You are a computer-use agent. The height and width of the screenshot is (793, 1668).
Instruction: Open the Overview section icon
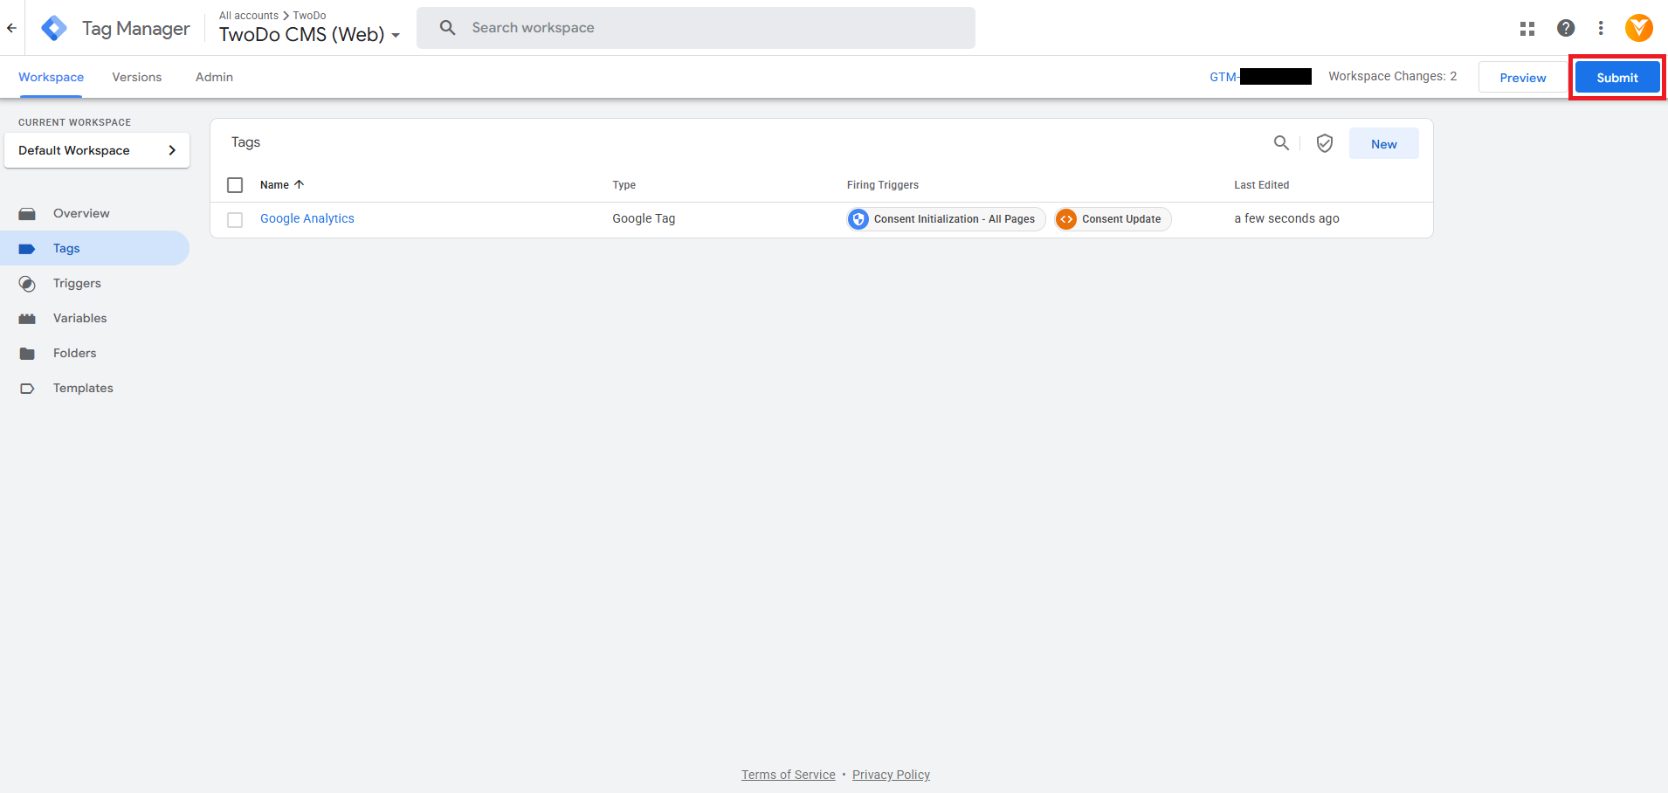point(27,213)
